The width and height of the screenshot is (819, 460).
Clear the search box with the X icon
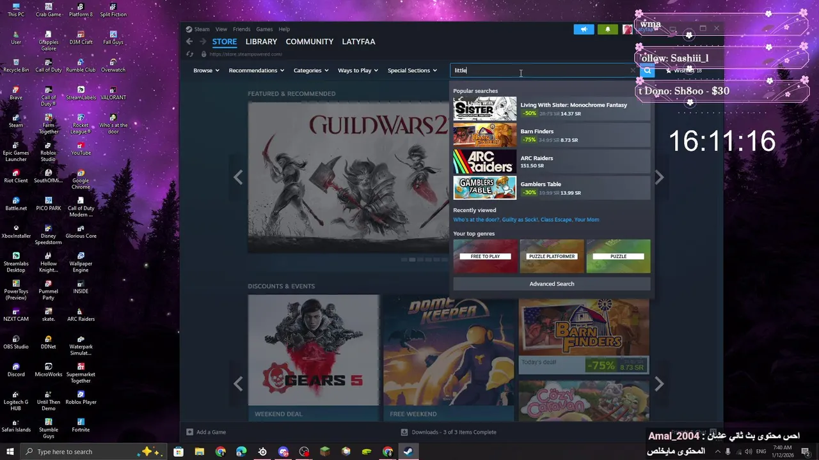tap(633, 70)
